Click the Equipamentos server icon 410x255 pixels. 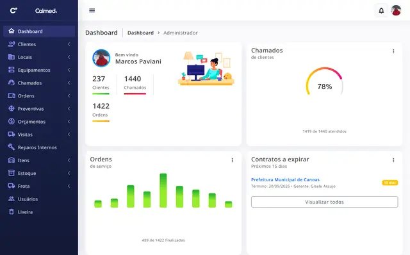[12, 70]
